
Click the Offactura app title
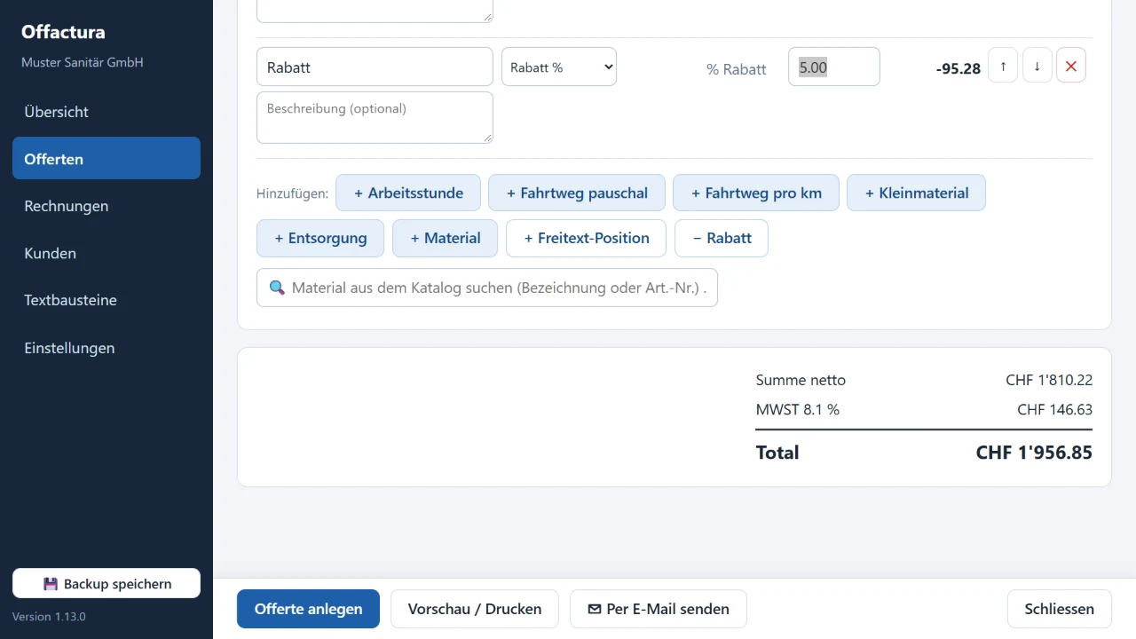(x=63, y=32)
